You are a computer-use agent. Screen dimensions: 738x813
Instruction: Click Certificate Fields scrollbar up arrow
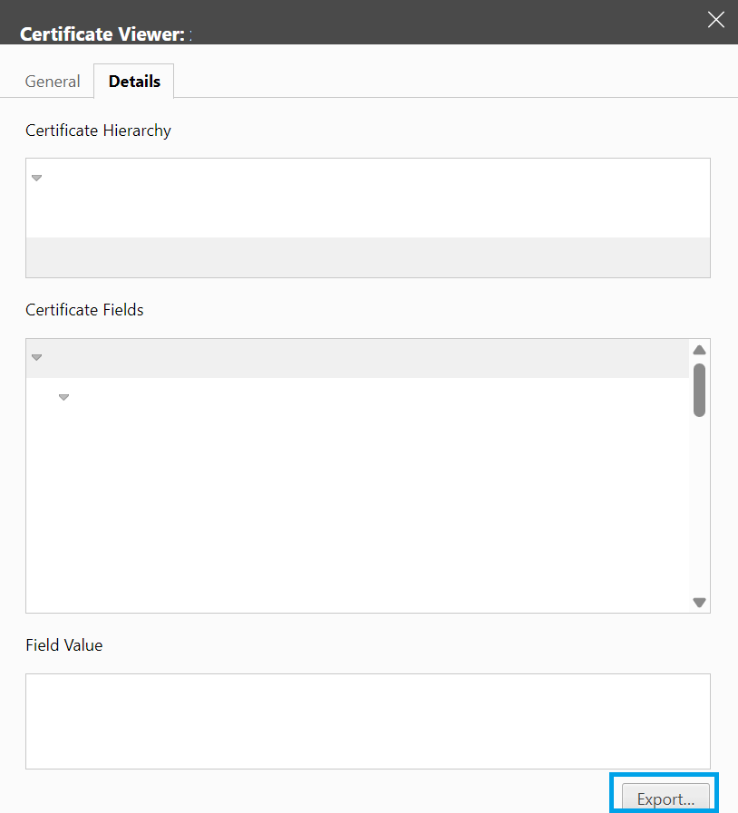tap(699, 351)
